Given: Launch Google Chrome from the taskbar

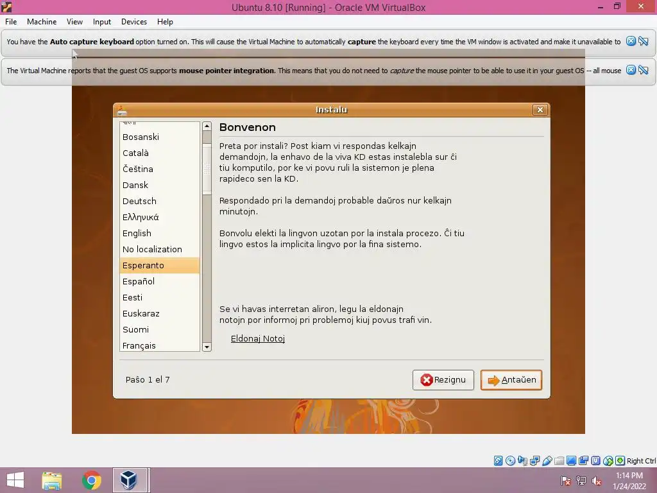Looking at the screenshot, I should pos(92,480).
